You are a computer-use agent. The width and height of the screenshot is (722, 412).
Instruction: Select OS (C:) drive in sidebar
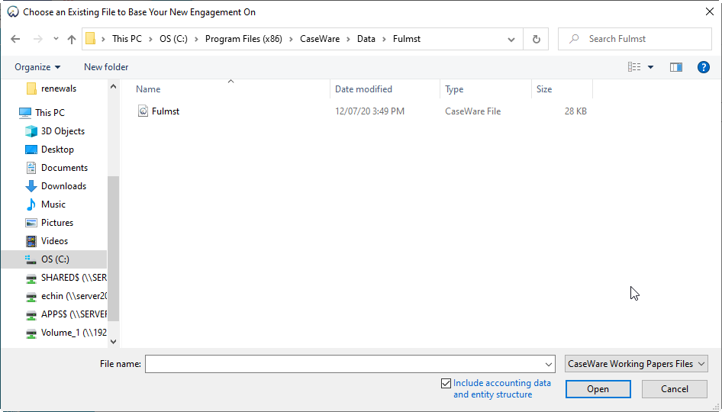pos(54,259)
